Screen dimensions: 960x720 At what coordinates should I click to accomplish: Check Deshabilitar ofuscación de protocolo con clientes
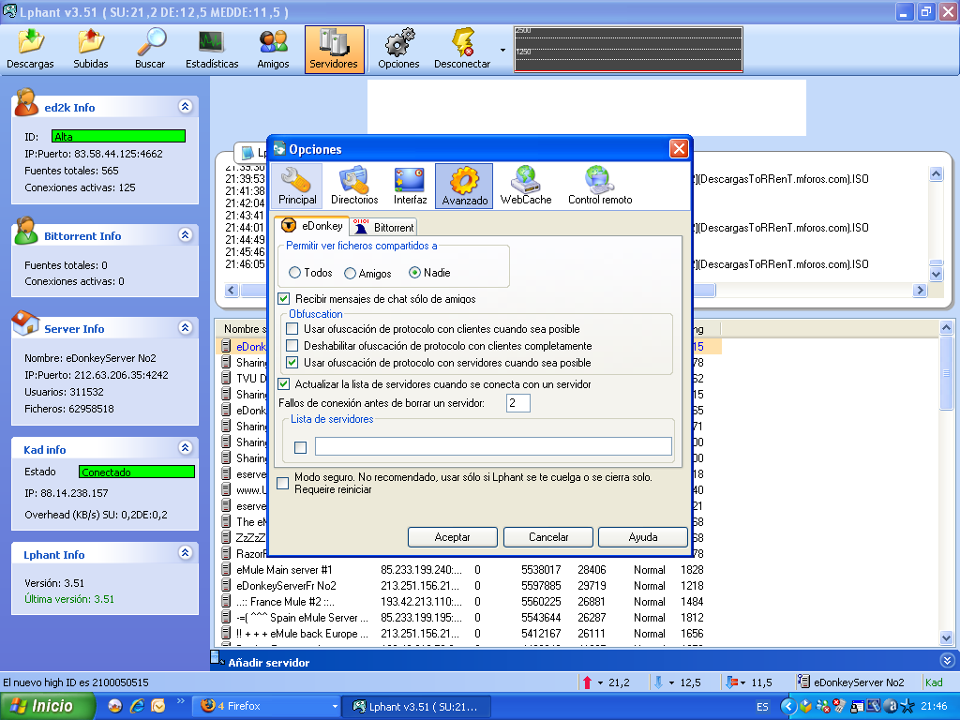tap(292, 346)
